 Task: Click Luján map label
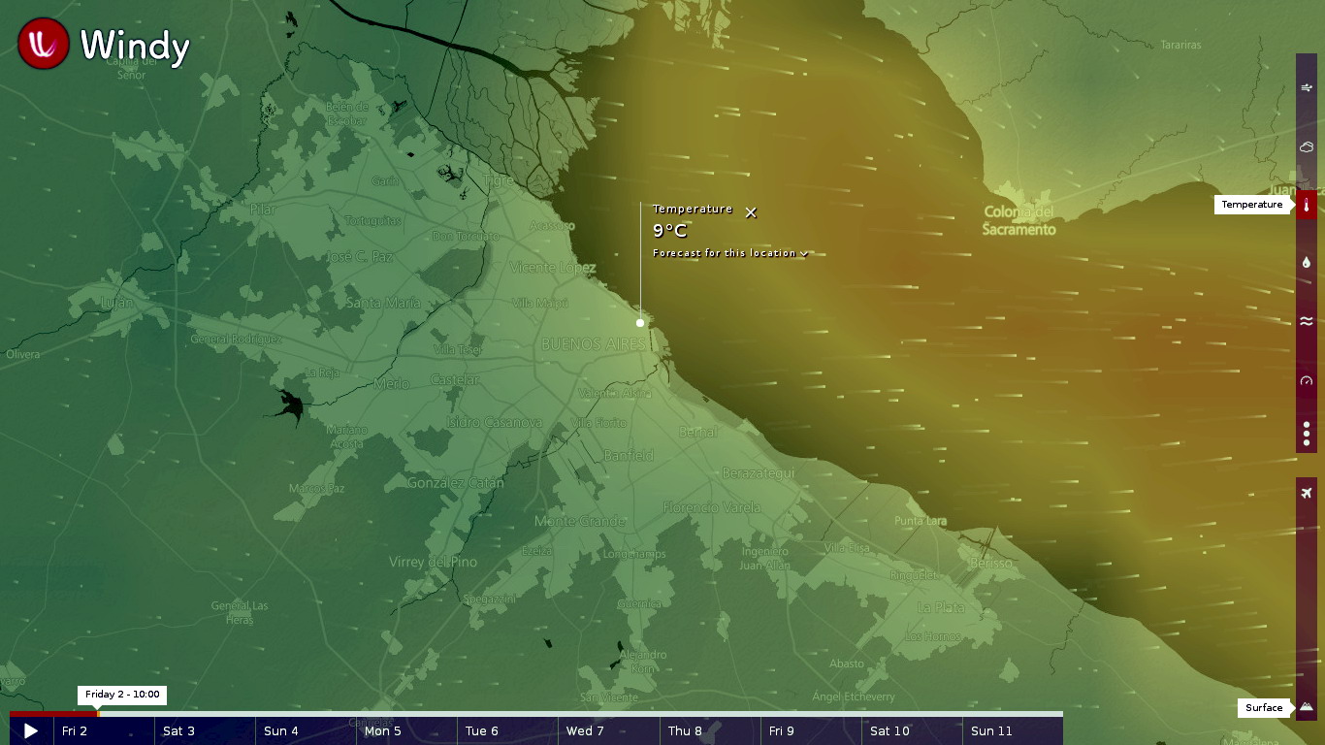tap(117, 304)
